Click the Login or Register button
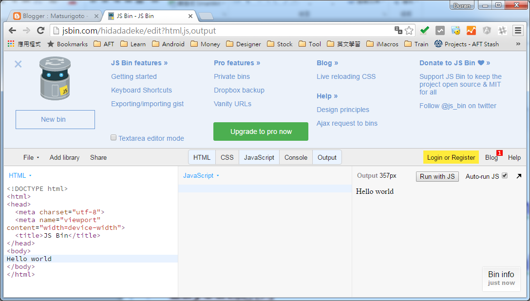This screenshot has height=301, width=530. (x=451, y=157)
